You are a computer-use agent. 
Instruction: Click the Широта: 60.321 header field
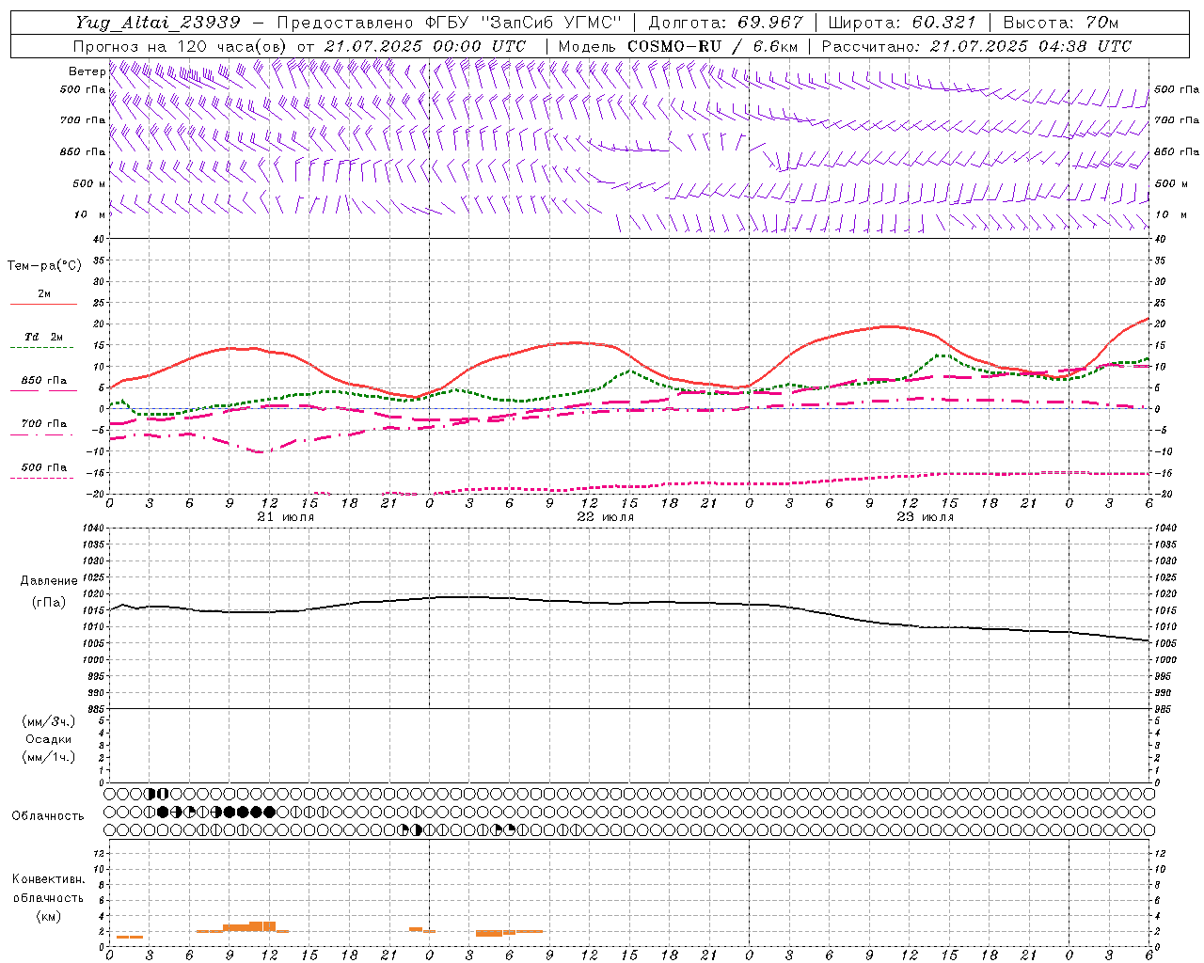click(901, 23)
